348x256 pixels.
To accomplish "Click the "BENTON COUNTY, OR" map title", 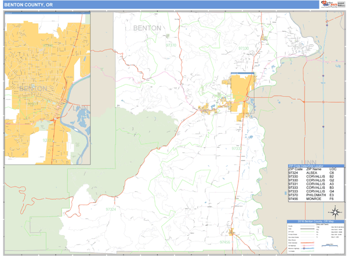I will click(x=28, y=5).
